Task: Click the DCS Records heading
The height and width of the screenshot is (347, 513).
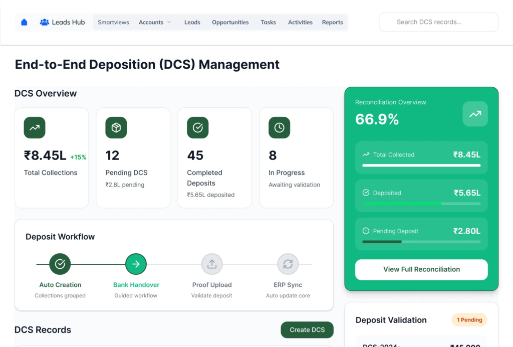Action: (43, 329)
